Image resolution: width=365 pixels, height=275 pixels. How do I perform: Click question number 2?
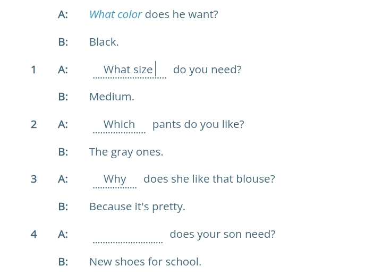tap(34, 125)
